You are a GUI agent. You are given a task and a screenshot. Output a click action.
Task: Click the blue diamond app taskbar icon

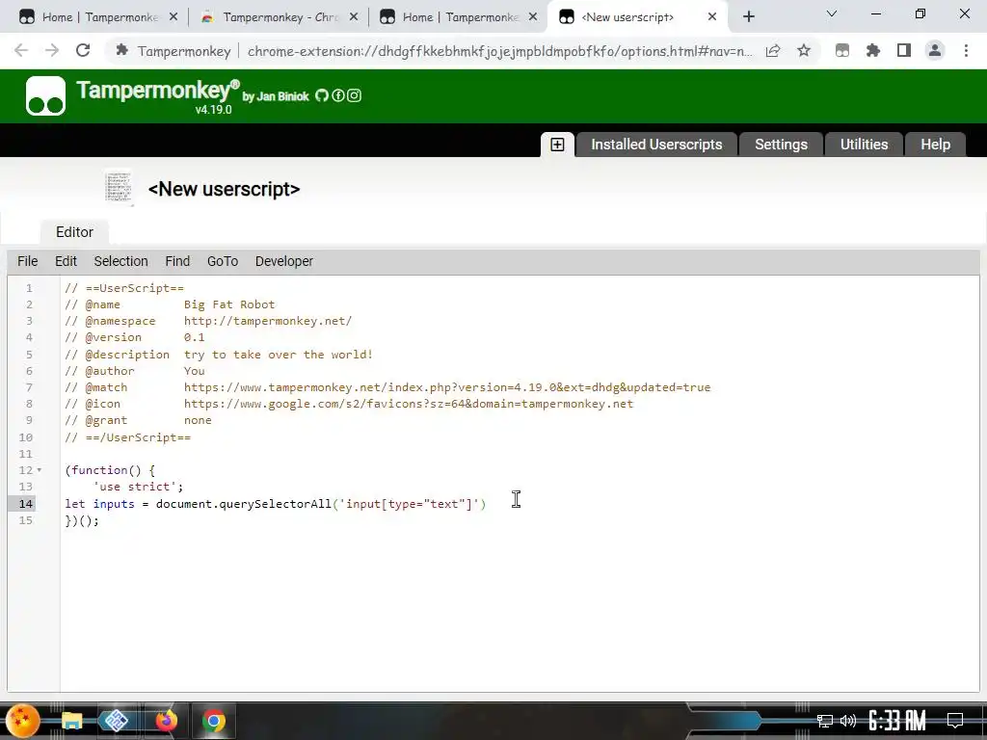(117, 721)
